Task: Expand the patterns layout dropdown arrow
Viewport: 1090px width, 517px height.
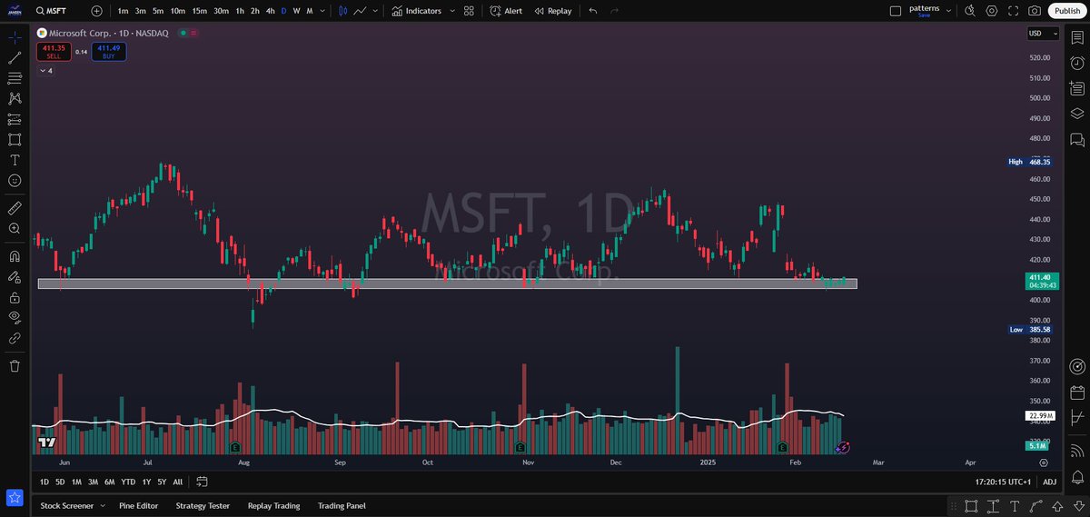Action: point(949,11)
